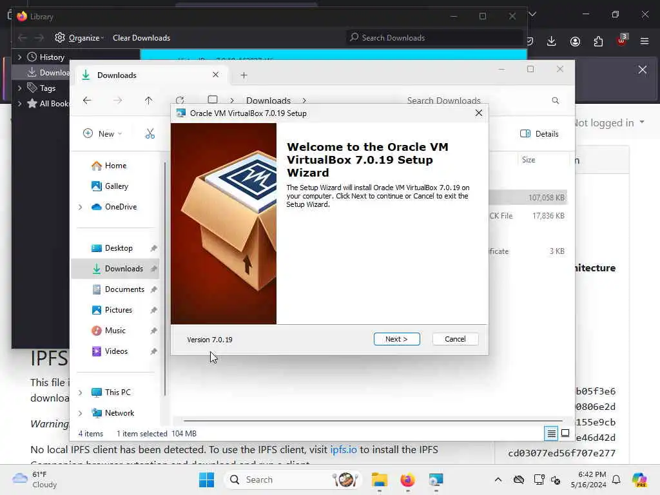Expand Tags in Firefox Library sidebar
Viewport: 660px width, 495px height.
[19, 88]
